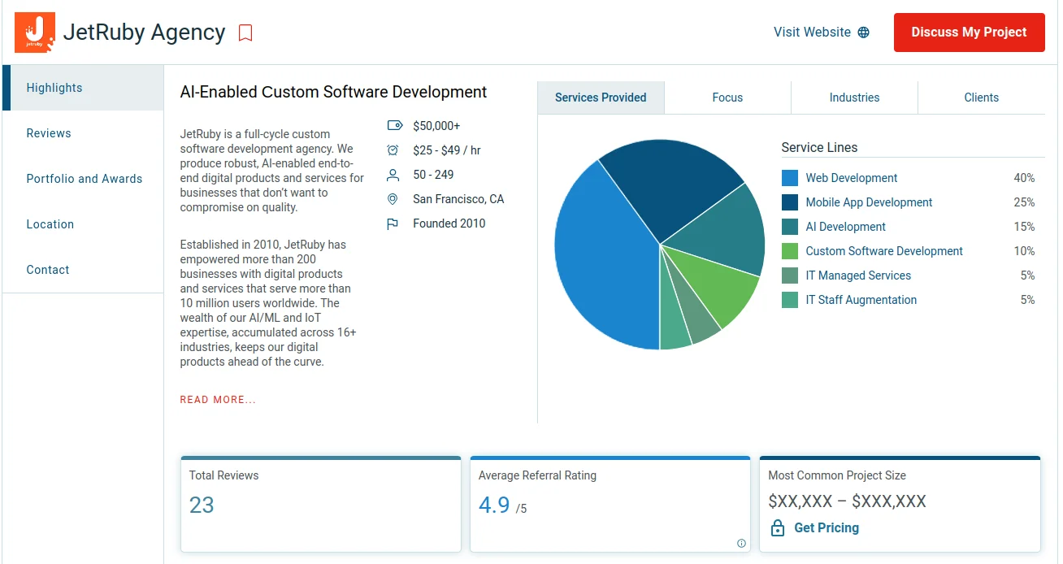Click the 10% Custom Software Development percentage
This screenshot has width=1063, height=564.
tap(1024, 251)
